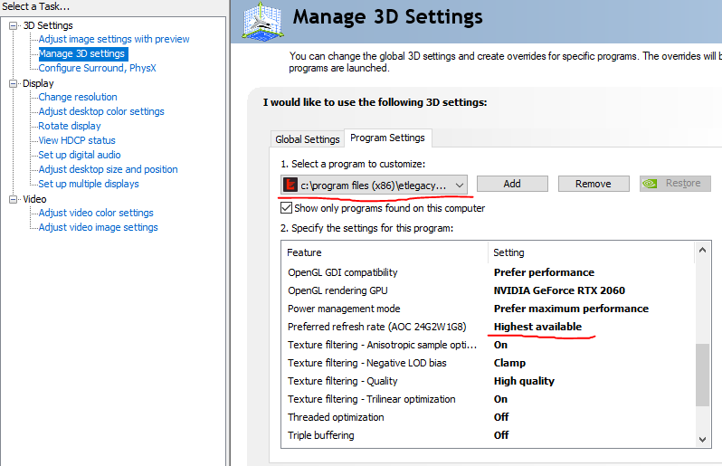Click the Prefer performance setting value
This screenshot has height=466, width=722.
(544, 272)
